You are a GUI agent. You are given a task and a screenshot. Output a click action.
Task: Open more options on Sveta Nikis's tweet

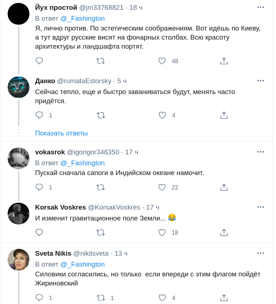pyautogui.click(x=261, y=253)
